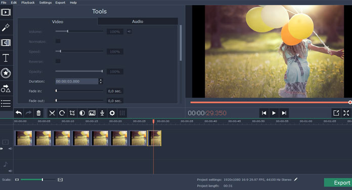Open the Transitions panel in sidebar

[x=6, y=42]
